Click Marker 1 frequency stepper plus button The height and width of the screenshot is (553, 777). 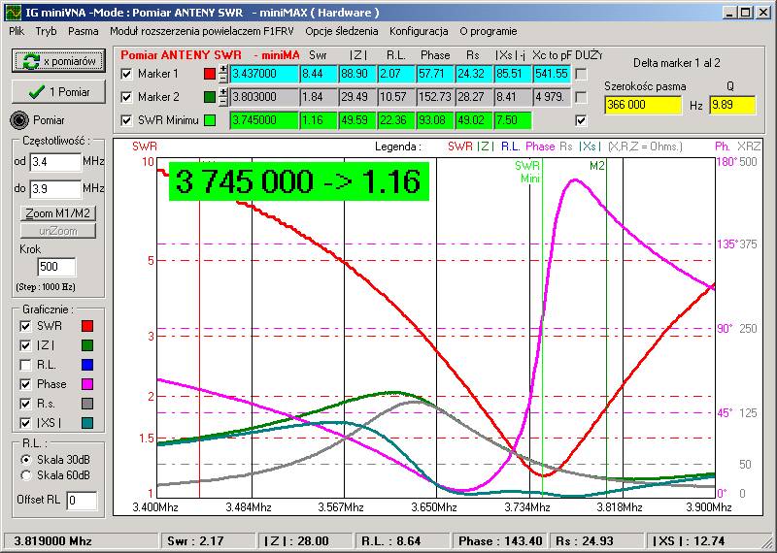pyautogui.click(x=223, y=69)
